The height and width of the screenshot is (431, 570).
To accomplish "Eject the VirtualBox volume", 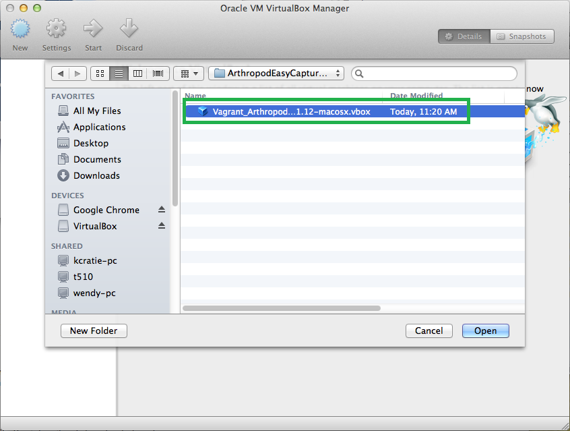I will (162, 226).
